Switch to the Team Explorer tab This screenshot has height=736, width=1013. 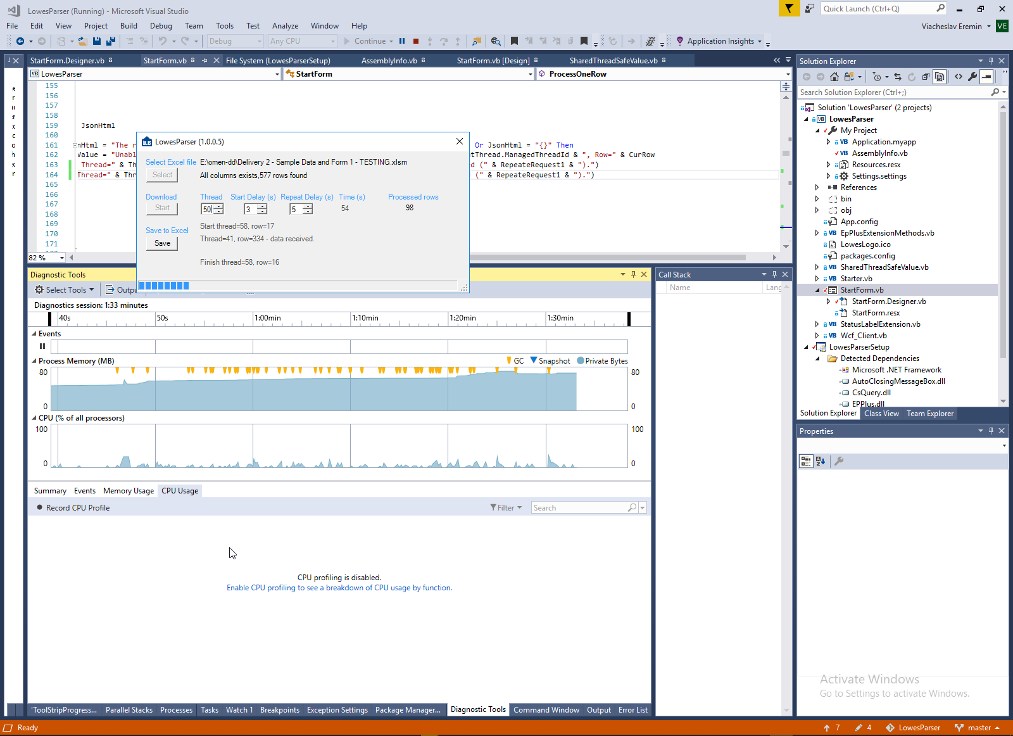(930, 414)
